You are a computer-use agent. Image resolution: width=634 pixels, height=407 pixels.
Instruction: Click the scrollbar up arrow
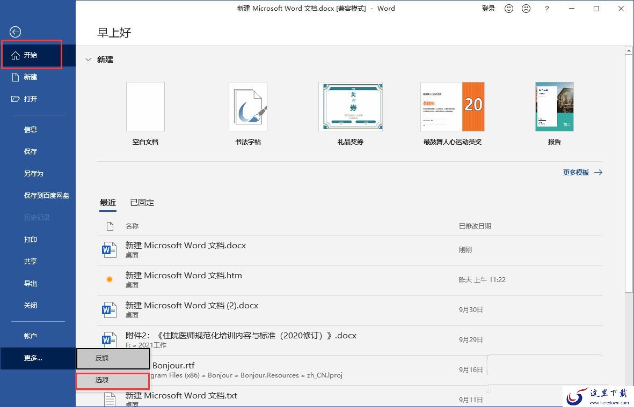pyautogui.click(x=629, y=50)
